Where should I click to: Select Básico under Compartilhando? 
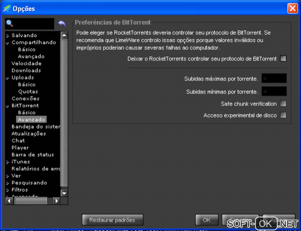(27, 49)
